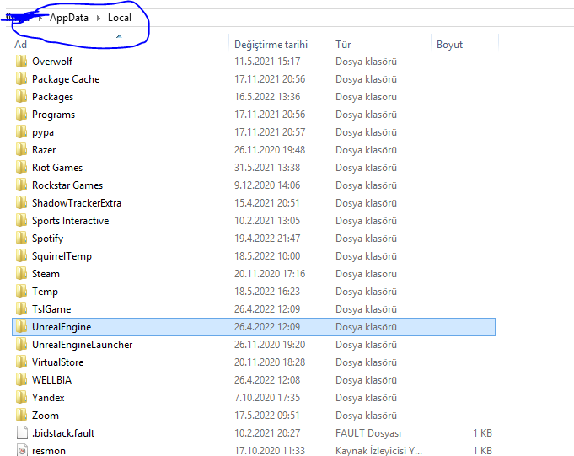
Task: Click the resmon file icon
Action: pos(22,450)
